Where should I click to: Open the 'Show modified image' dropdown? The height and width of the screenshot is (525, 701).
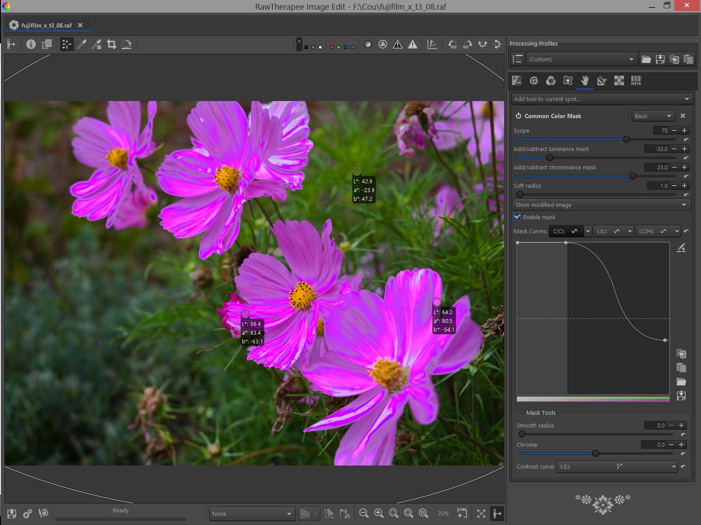click(x=601, y=205)
